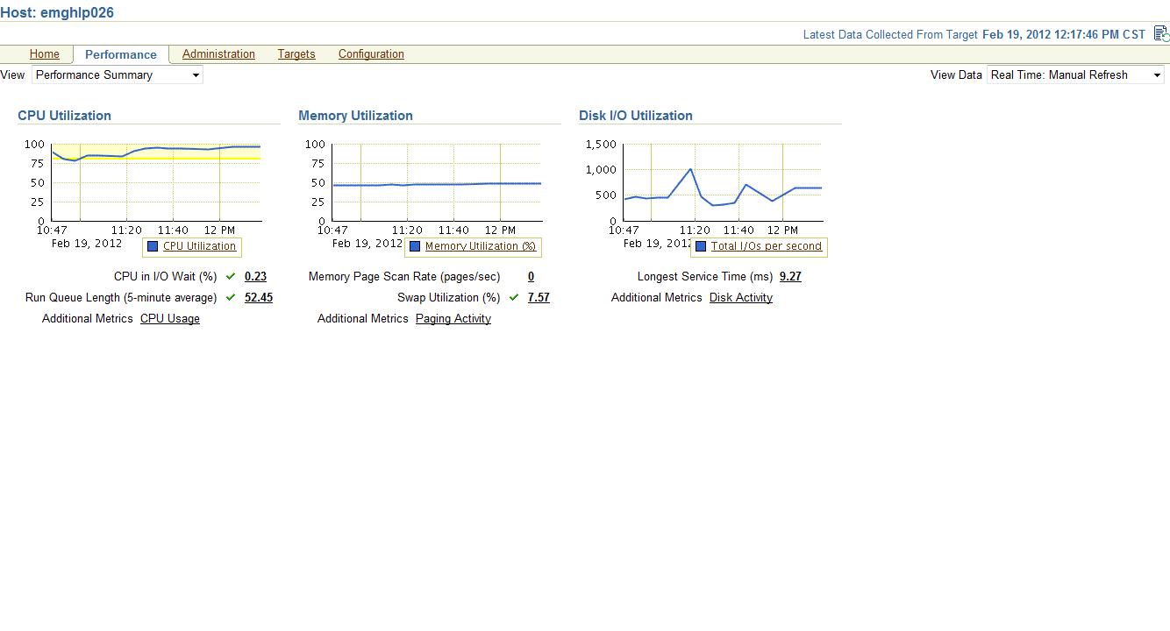Click the Memory Utilization (%) legend link
The image size is (1170, 631).
click(480, 246)
